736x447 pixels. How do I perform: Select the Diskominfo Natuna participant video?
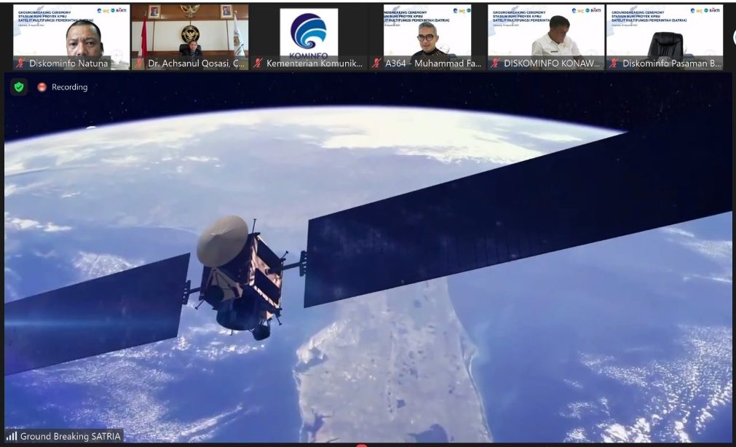(x=71, y=33)
